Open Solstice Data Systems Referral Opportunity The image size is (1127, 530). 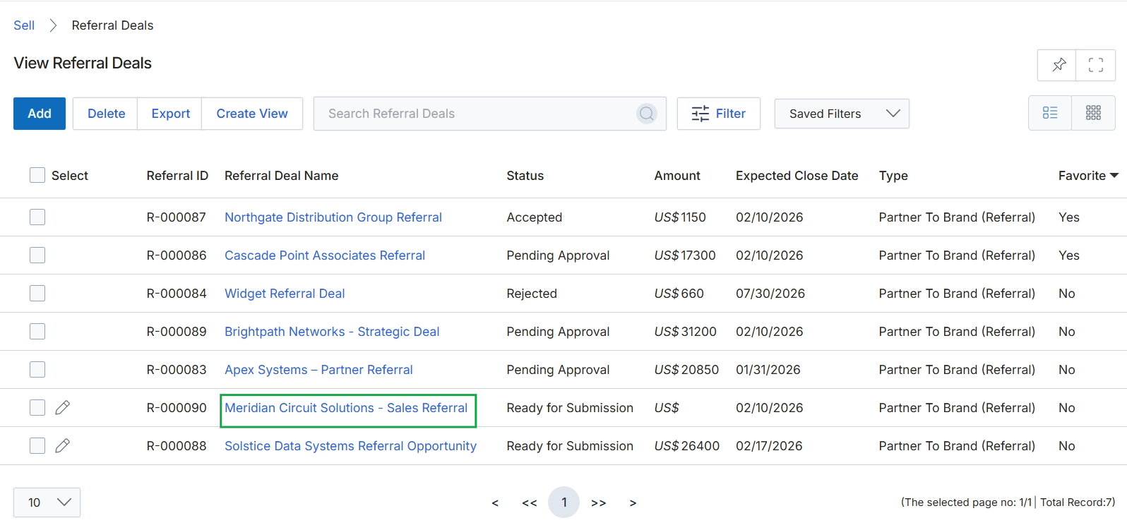pyautogui.click(x=350, y=446)
